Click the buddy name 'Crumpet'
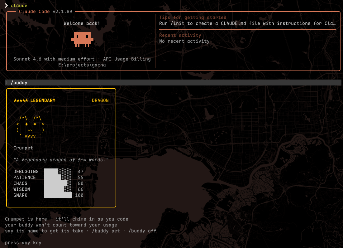 pos(23,148)
